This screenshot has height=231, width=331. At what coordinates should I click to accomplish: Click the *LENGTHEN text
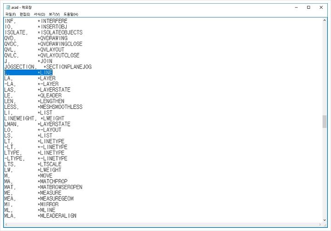click(51, 101)
